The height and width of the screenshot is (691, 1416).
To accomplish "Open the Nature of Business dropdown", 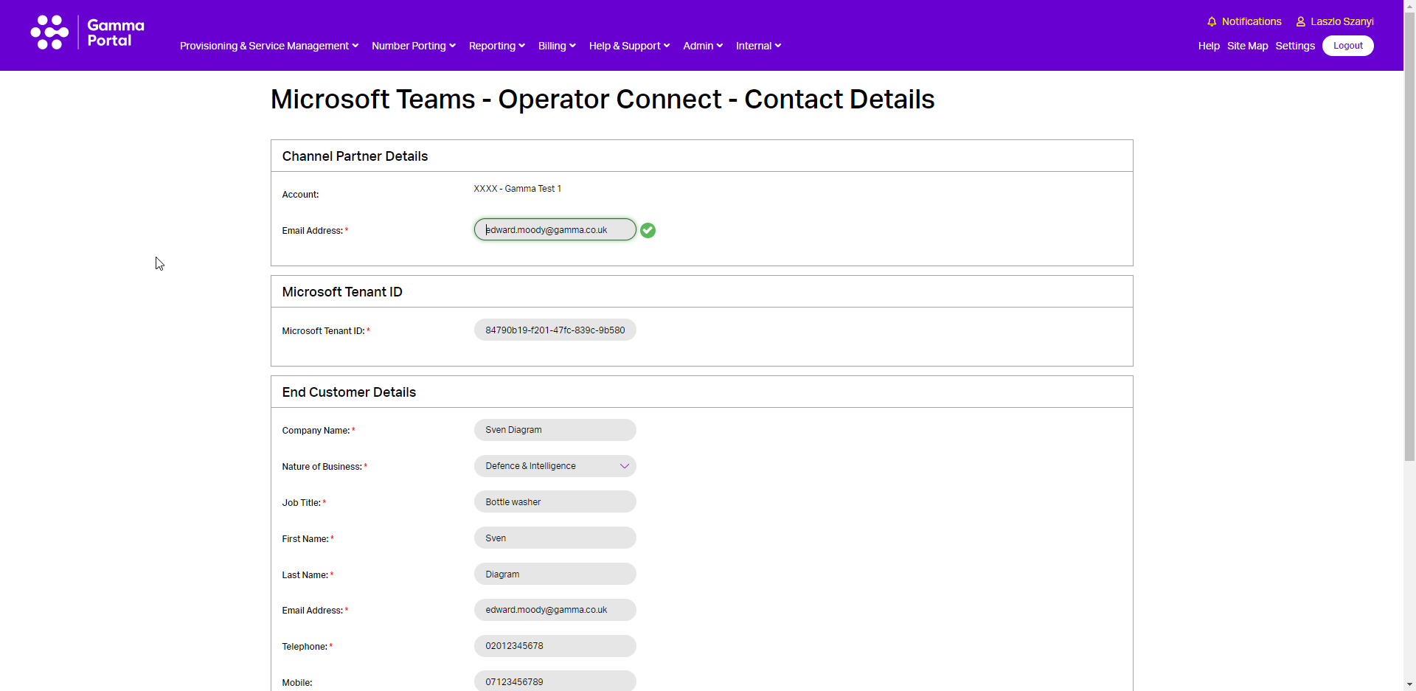I will 555,466.
